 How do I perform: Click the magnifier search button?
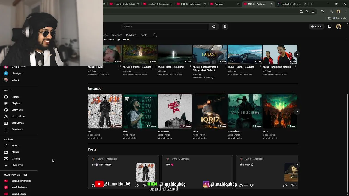pos(214,27)
